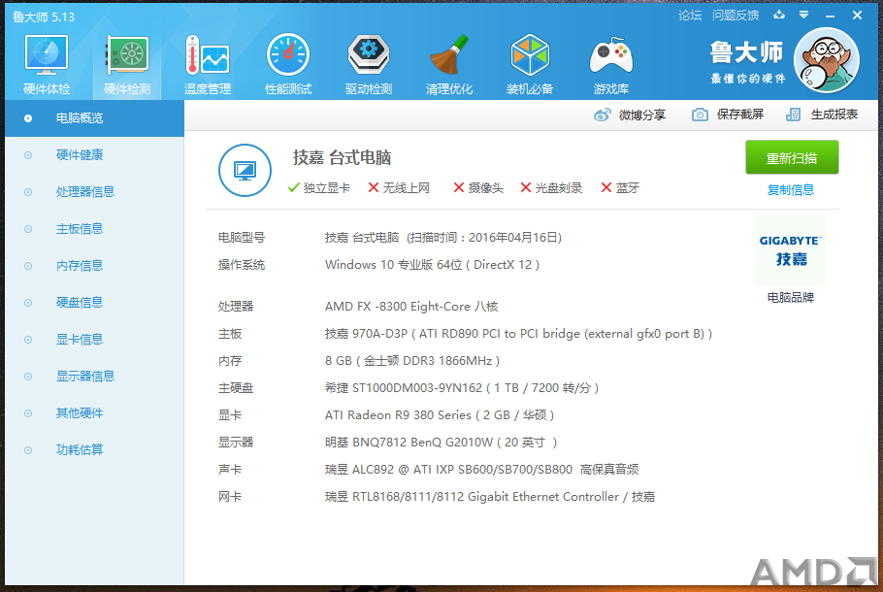Click the 无线上网 status indicator
This screenshot has height=592, width=883.
coord(399,188)
